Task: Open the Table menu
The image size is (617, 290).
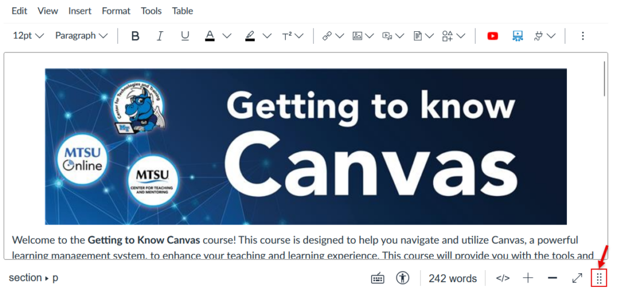Action: pos(182,11)
